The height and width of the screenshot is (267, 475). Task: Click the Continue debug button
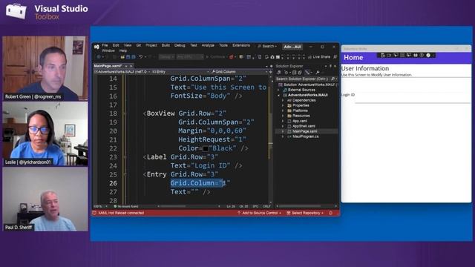click(216, 57)
